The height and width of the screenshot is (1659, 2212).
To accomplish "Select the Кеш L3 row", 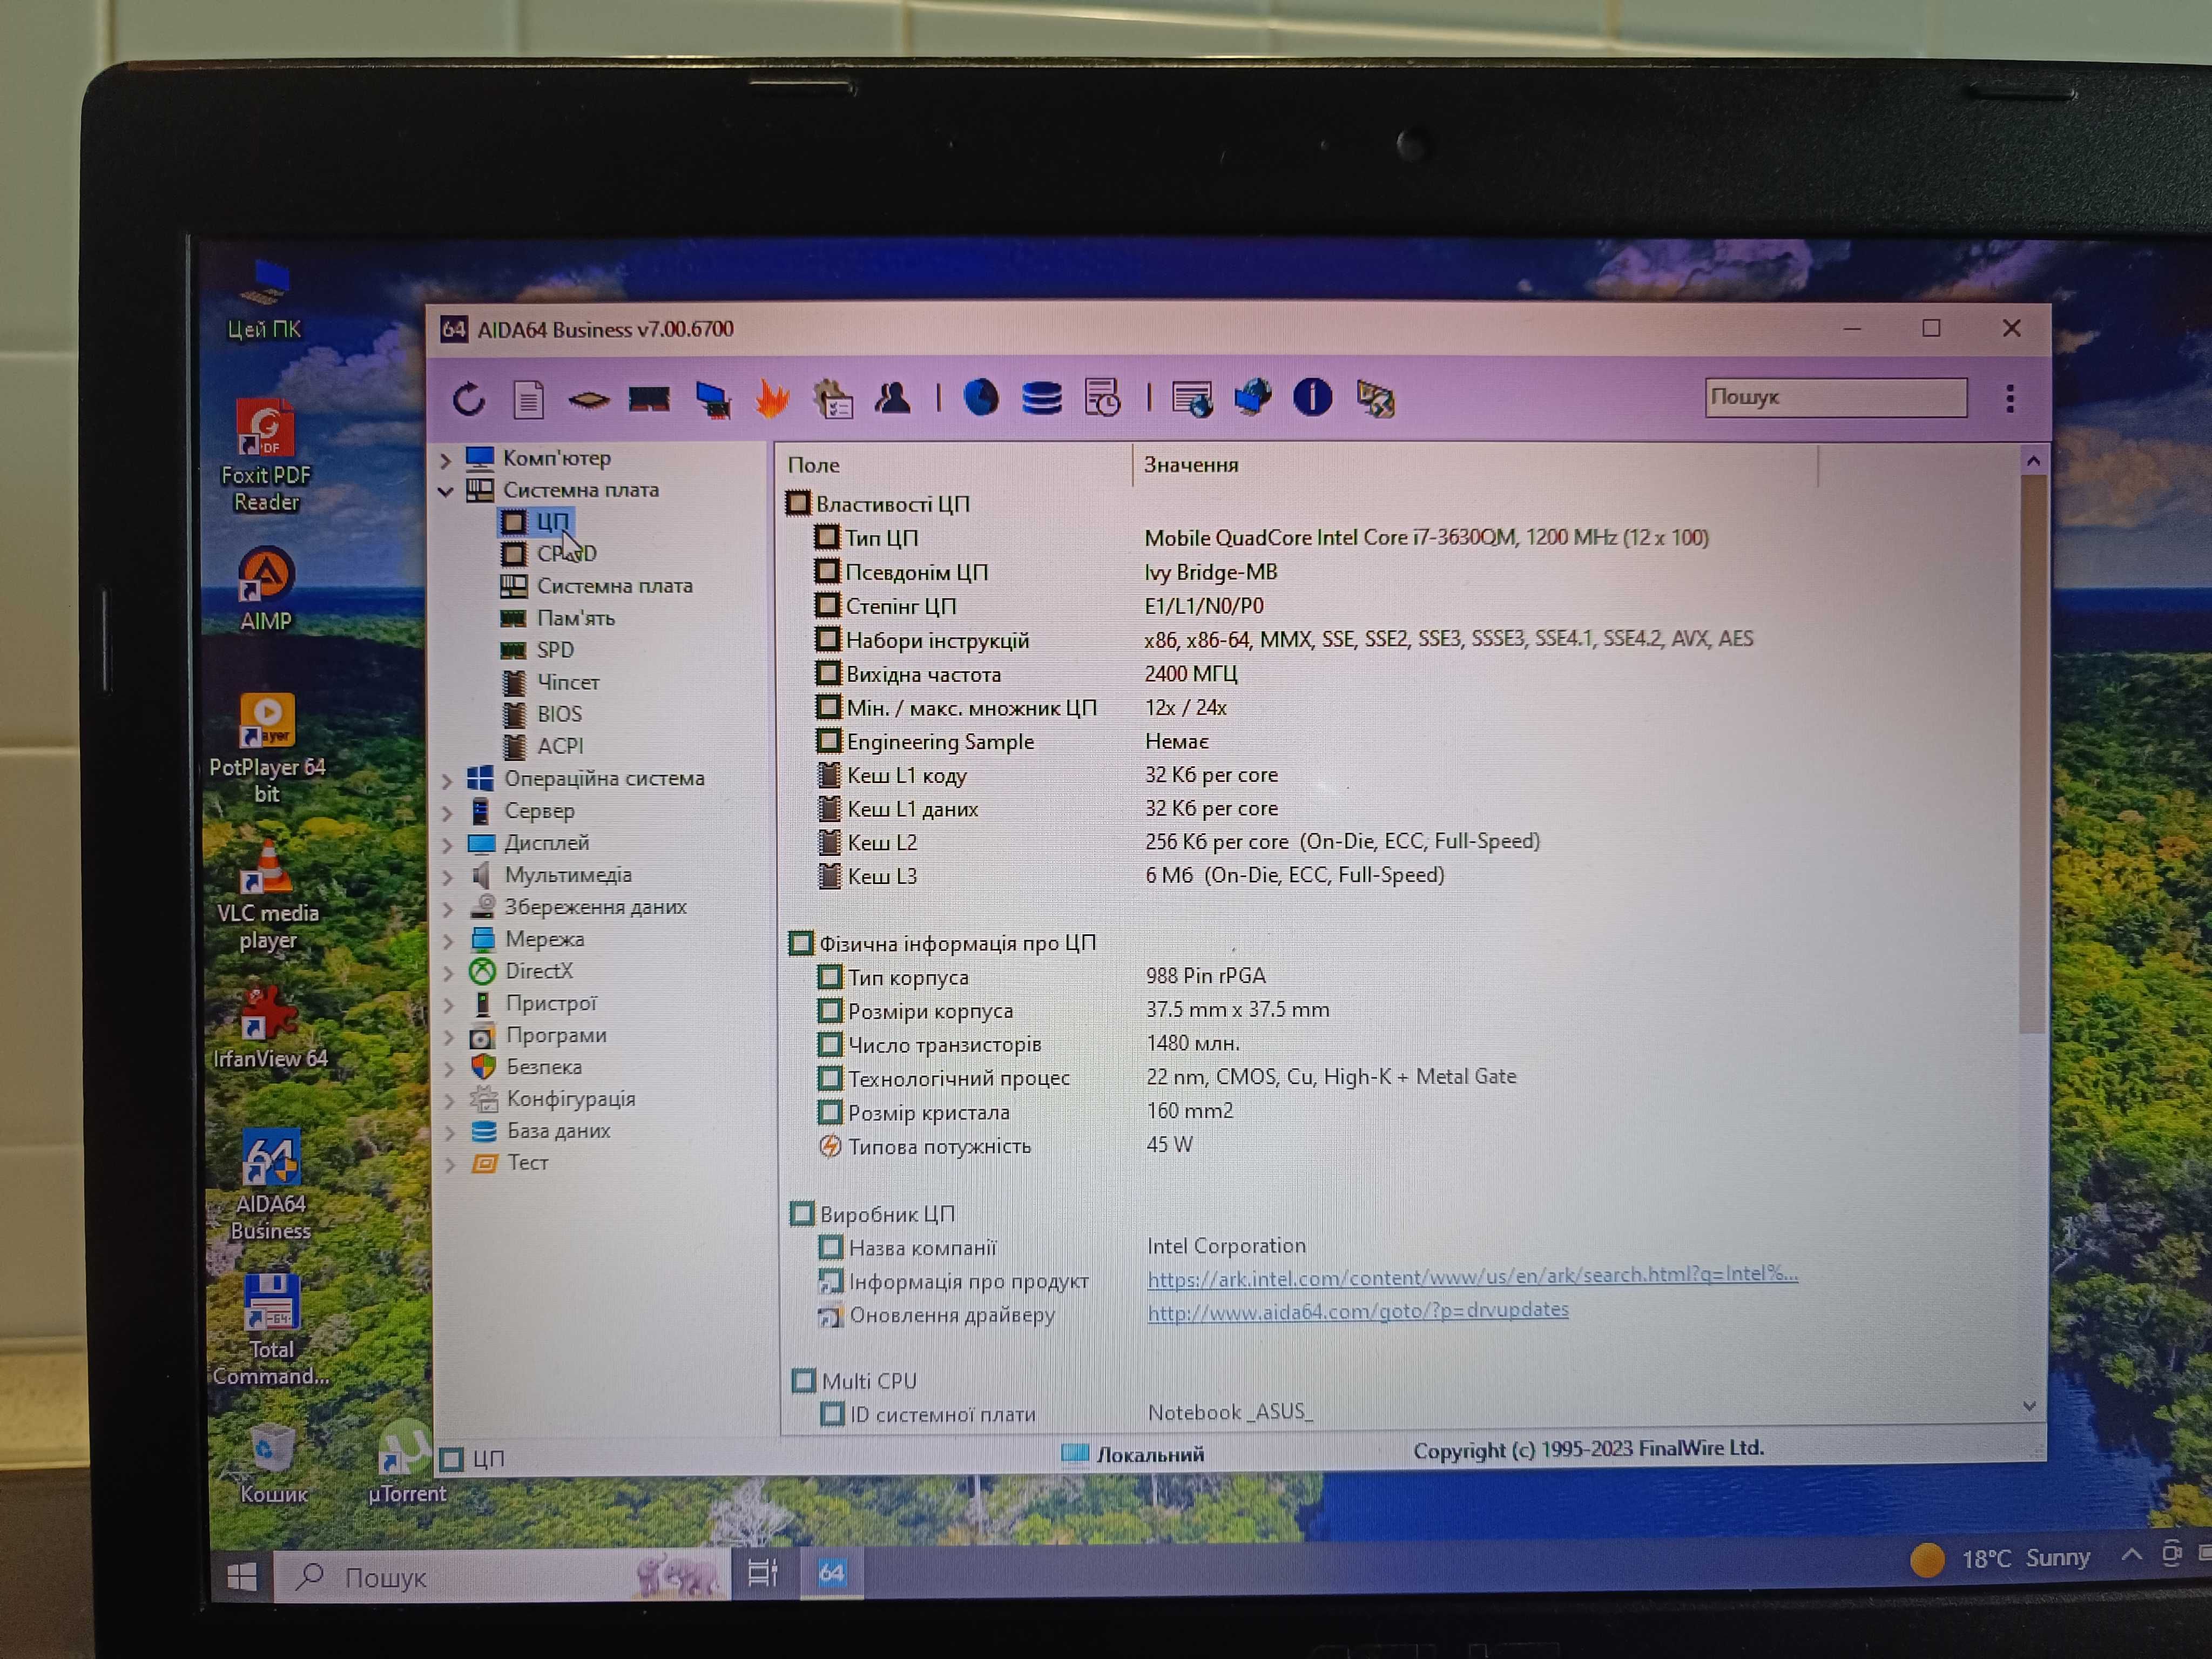I will [1132, 876].
